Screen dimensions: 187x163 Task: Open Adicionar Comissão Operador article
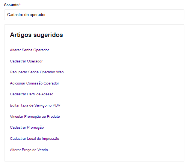tap(35, 83)
